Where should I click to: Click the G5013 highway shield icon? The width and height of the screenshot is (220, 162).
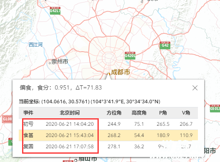[x=215, y=108]
